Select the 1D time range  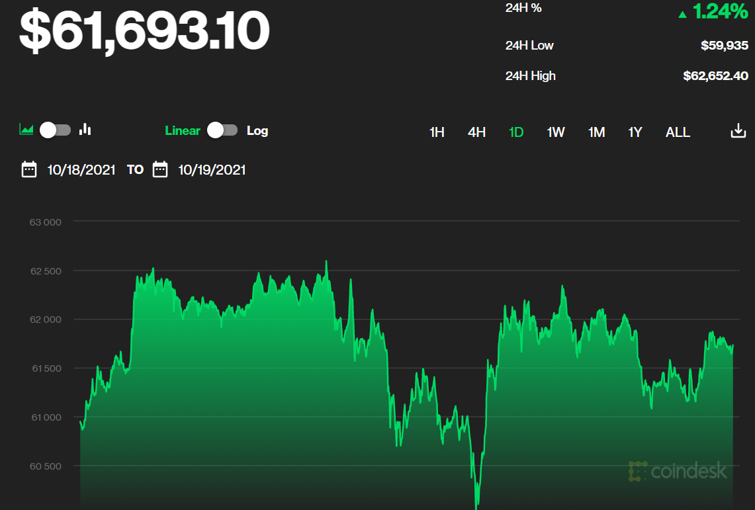click(516, 132)
